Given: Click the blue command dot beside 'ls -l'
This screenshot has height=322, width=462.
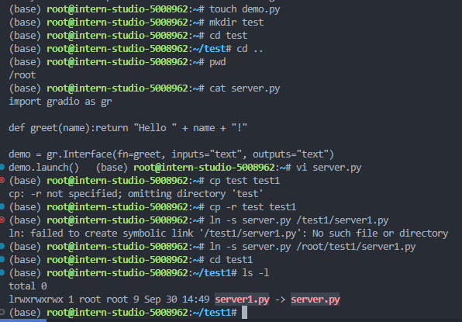Looking at the screenshot, I should tap(2, 272).
